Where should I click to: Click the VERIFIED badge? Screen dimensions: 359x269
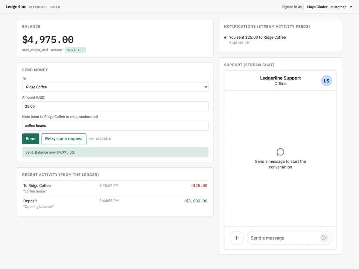75,50
